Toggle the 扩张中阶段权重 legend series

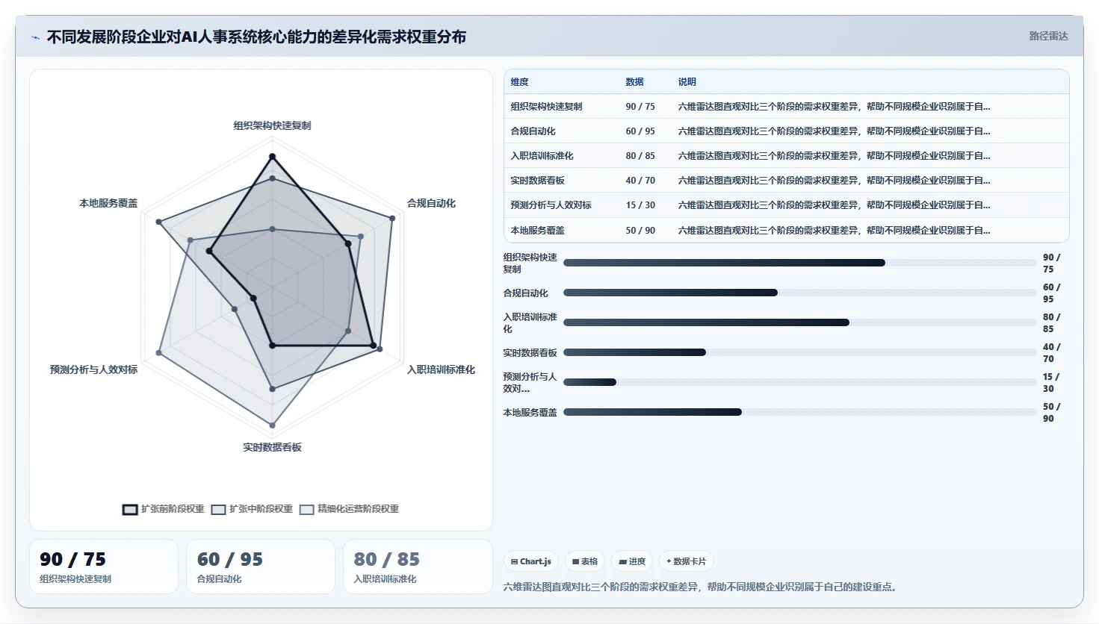pos(252,509)
